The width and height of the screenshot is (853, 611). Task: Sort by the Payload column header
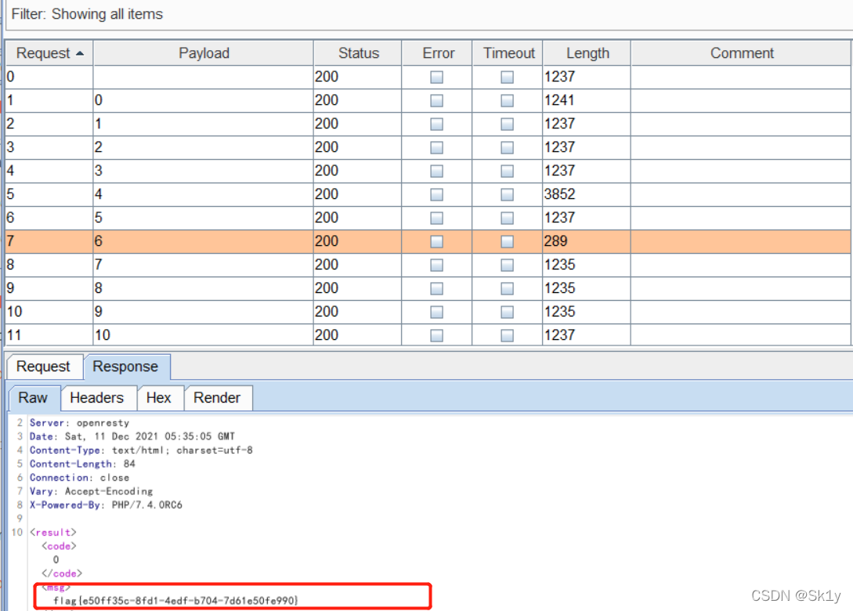coord(204,53)
